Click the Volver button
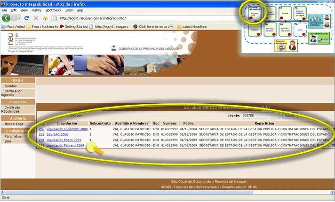 [289, 115]
